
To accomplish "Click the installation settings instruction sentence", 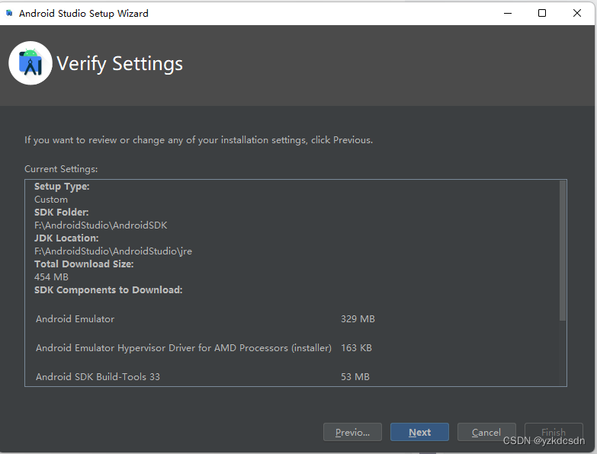I will 198,140.
